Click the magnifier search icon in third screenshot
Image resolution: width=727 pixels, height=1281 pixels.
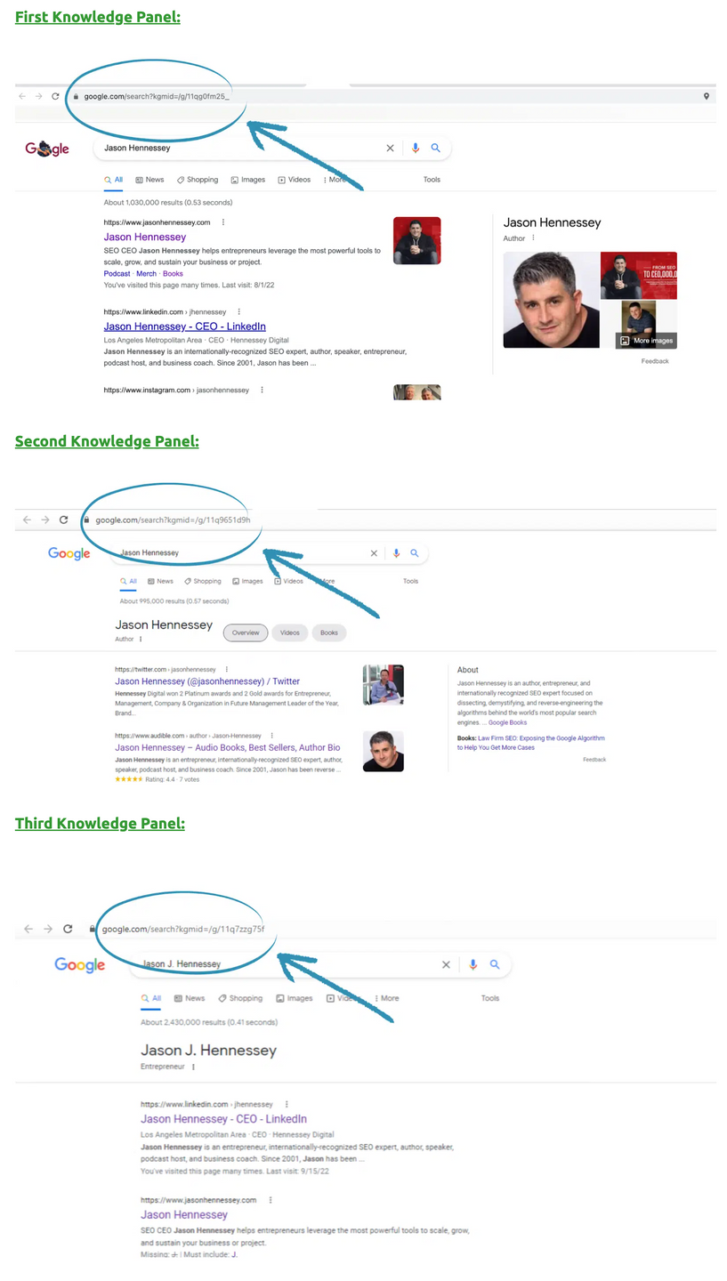(495, 964)
